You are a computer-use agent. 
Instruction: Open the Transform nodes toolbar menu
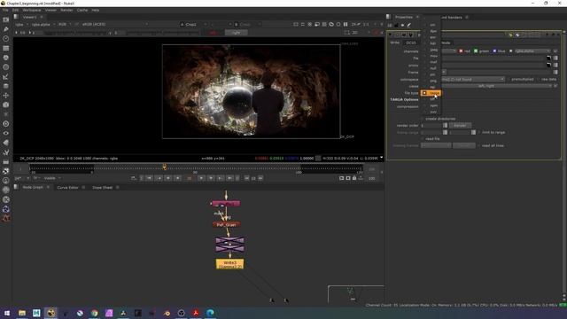coord(6,96)
